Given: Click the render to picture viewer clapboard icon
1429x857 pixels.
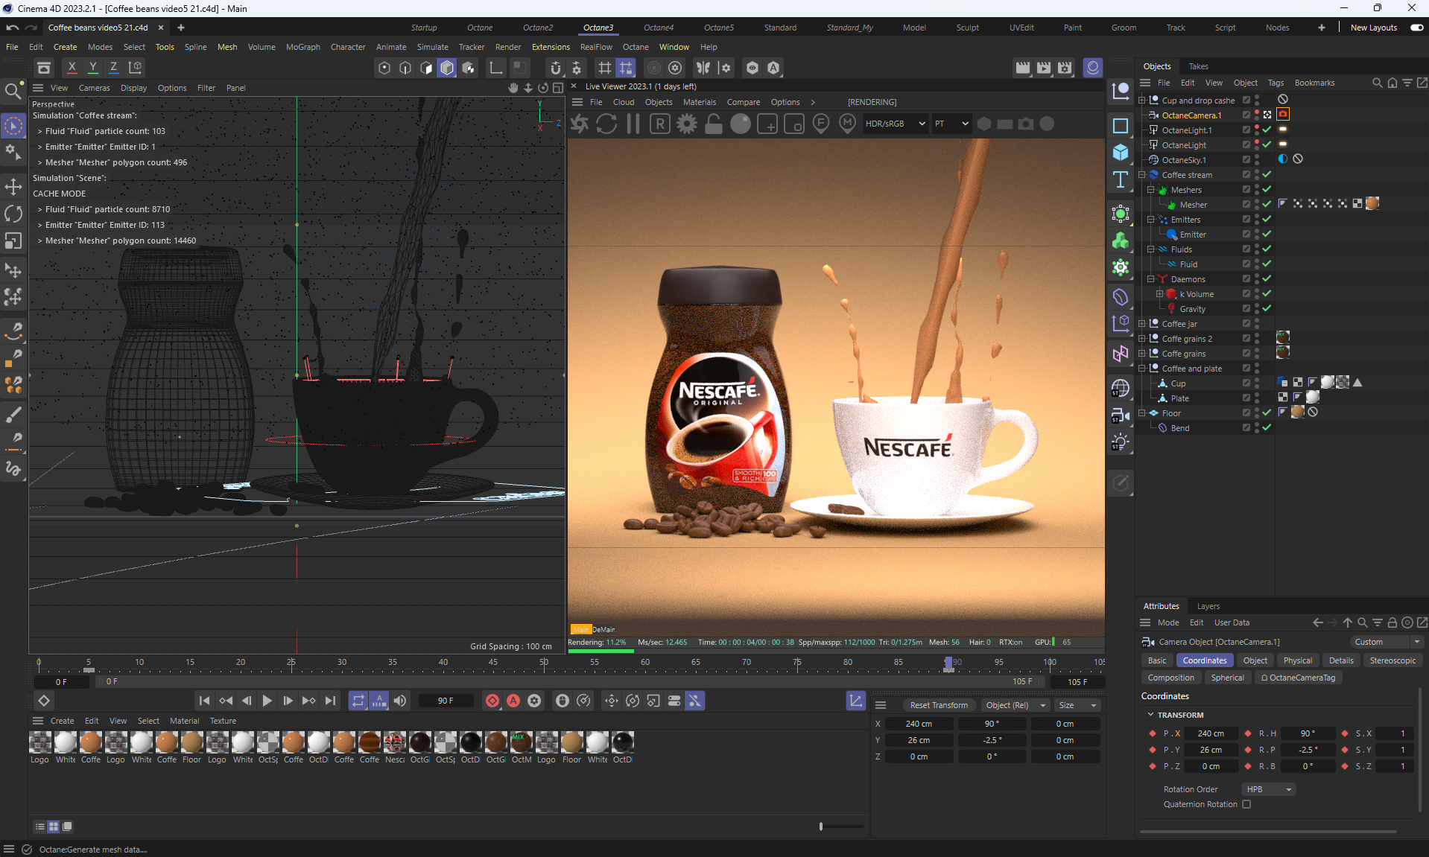Looking at the screenshot, I should [x=1044, y=68].
